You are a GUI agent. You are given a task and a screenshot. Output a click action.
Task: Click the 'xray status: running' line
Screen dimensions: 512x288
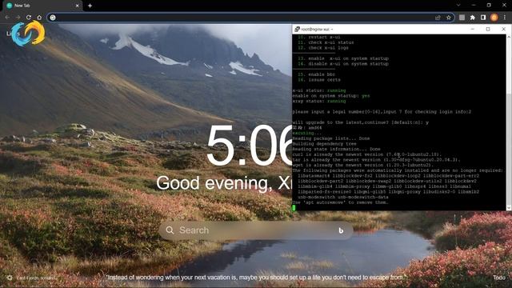319,102
